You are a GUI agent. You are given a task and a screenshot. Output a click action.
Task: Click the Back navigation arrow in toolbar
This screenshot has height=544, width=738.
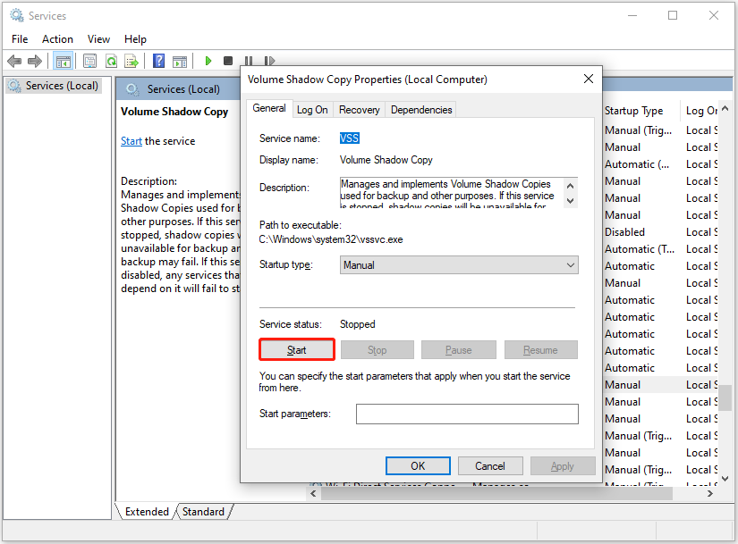(x=14, y=61)
